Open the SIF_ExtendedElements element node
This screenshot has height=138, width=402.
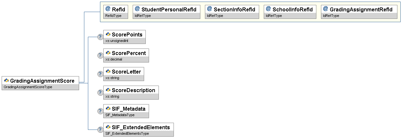(141, 127)
